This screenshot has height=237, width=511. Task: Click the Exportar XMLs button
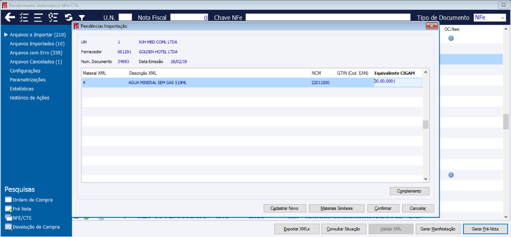[296, 229]
